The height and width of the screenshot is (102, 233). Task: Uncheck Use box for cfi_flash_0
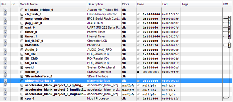[x=5, y=14]
